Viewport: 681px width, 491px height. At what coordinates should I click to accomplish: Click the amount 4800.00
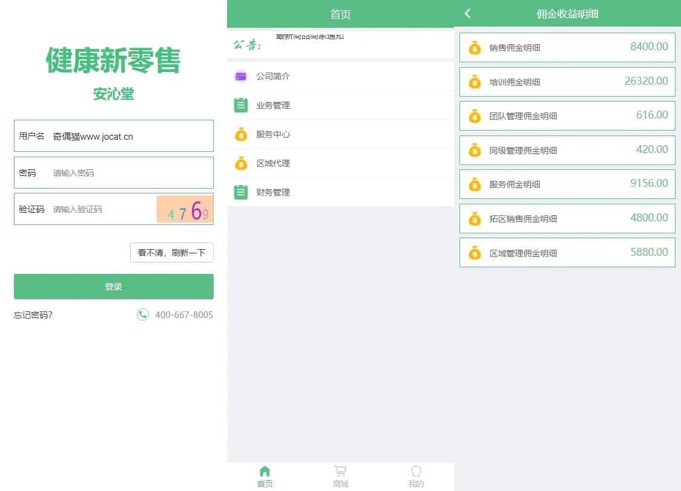pos(650,217)
